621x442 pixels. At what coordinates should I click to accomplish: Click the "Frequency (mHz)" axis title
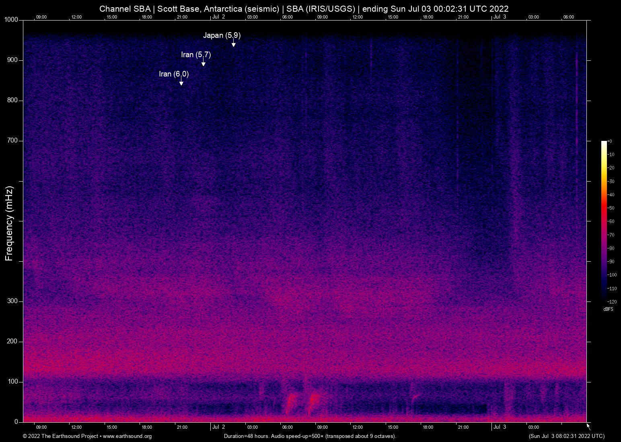(x=9, y=223)
